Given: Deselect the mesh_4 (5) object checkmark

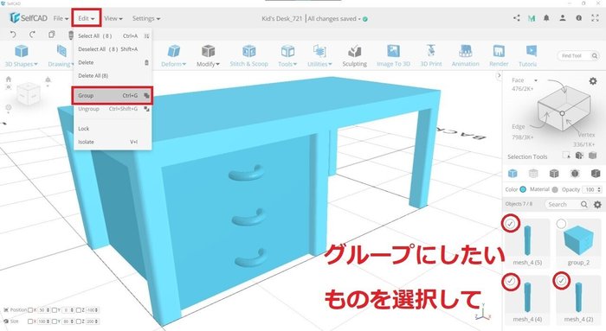Looking at the screenshot, I should 511,224.
